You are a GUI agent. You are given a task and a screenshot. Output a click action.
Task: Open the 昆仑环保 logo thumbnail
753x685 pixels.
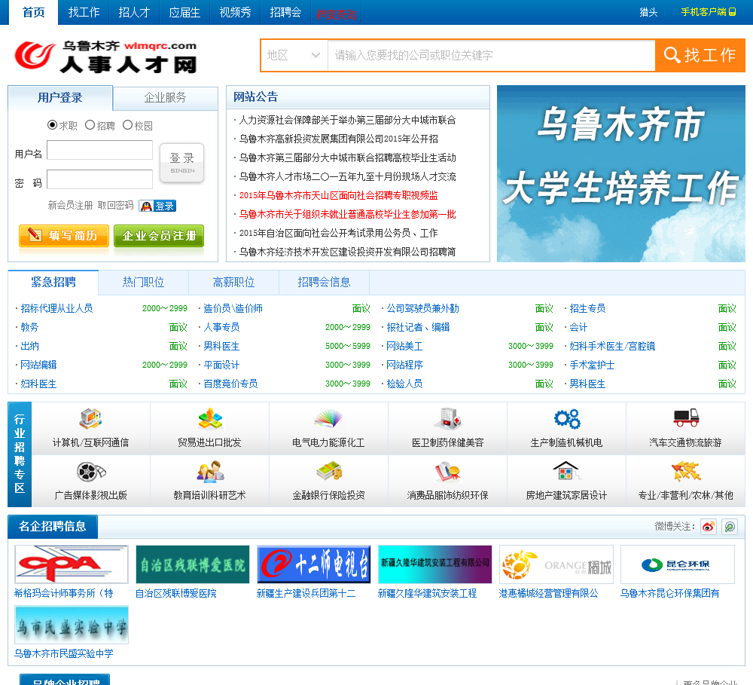click(x=678, y=564)
